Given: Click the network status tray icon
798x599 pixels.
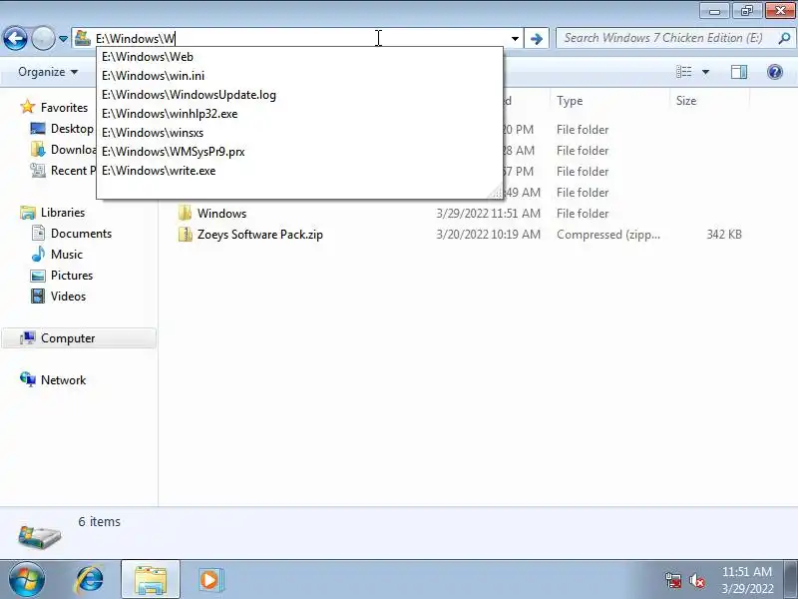Looking at the screenshot, I should (x=672, y=580).
